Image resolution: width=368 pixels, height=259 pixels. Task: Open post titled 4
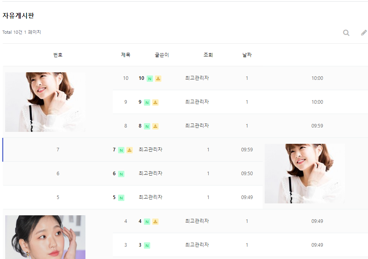[140, 221]
